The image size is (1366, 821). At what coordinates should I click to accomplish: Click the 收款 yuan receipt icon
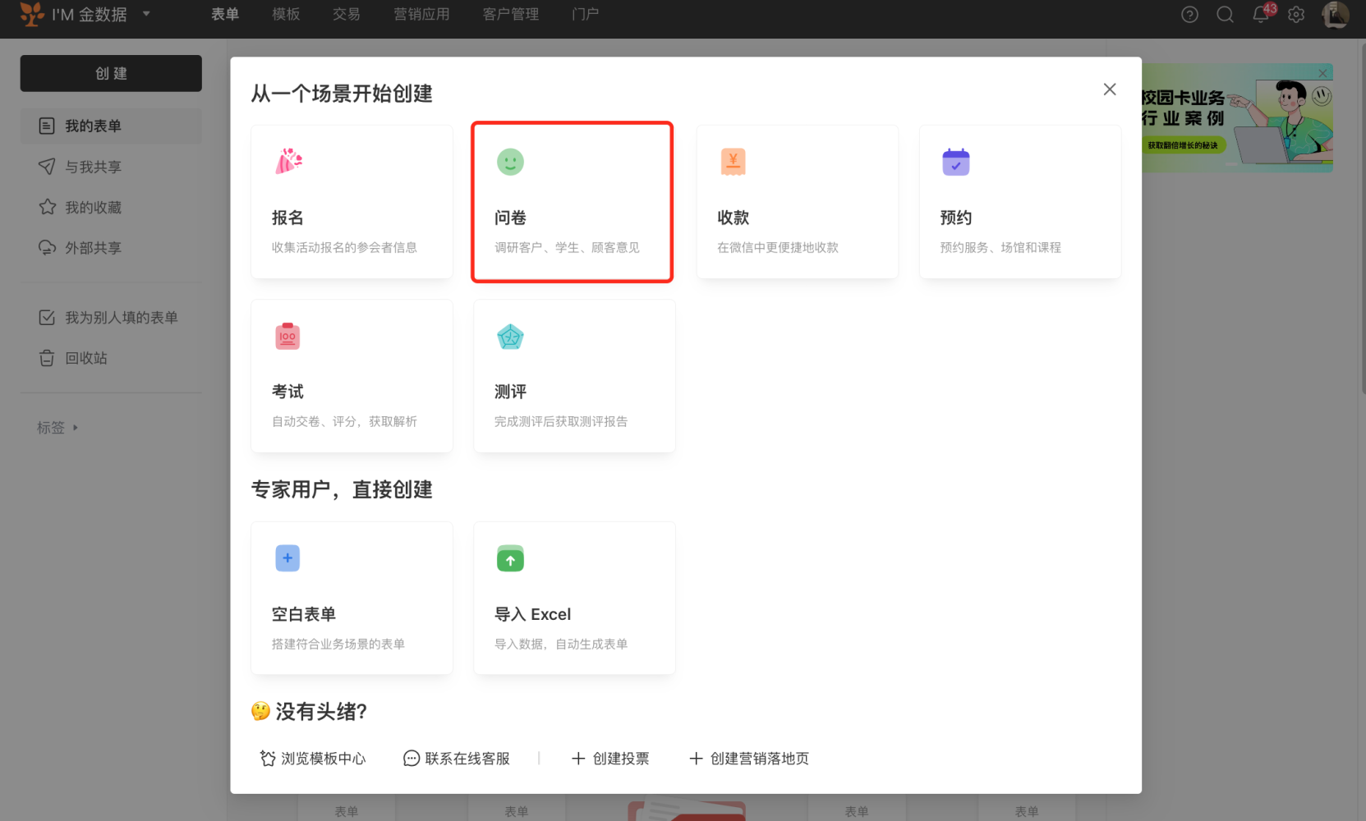[733, 162]
